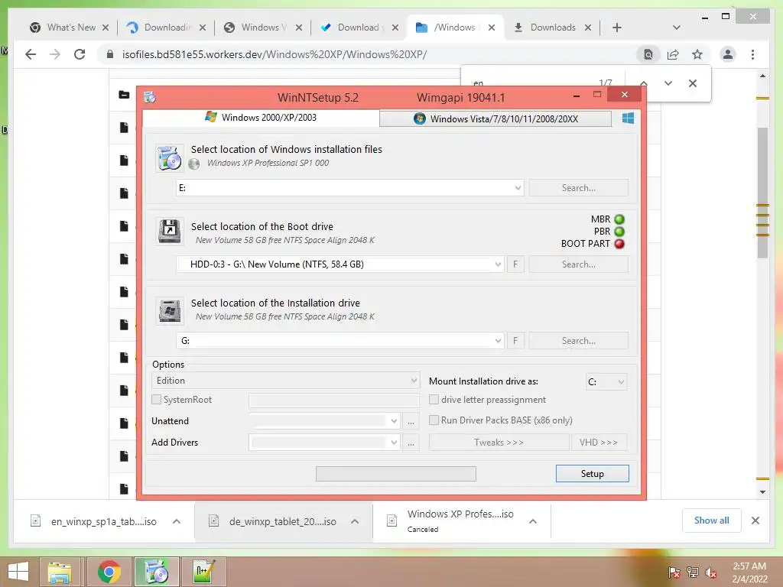Go to next find result
783x587 pixels.
coord(668,83)
